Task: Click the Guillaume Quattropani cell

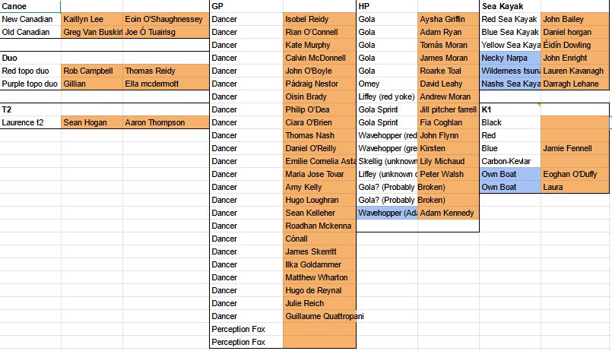Action: pyautogui.click(x=319, y=316)
